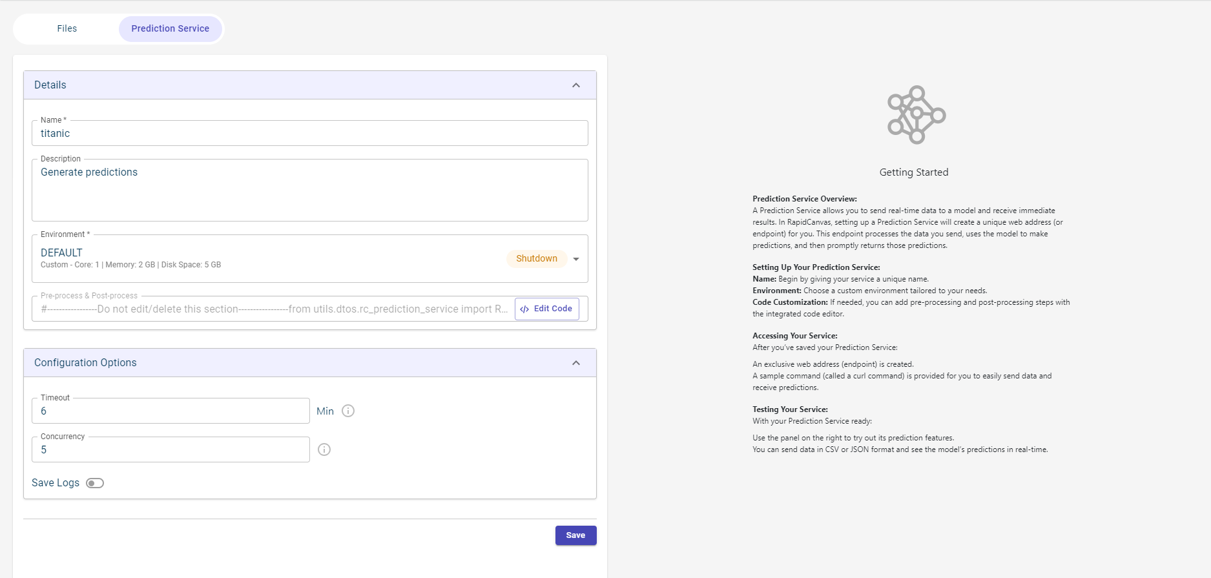The height and width of the screenshot is (578, 1211).
Task: Open the Environment dropdown arrow
Action: pos(576,259)
